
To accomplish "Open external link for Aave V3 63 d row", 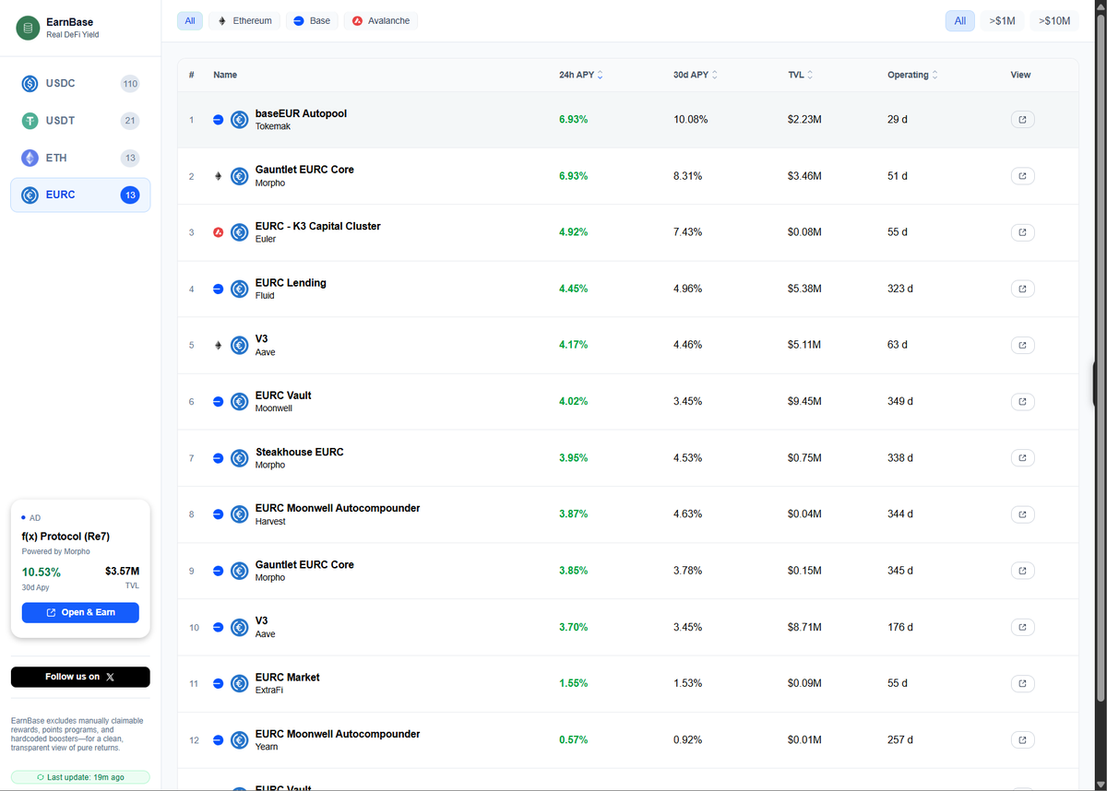I will (1022, 345).
